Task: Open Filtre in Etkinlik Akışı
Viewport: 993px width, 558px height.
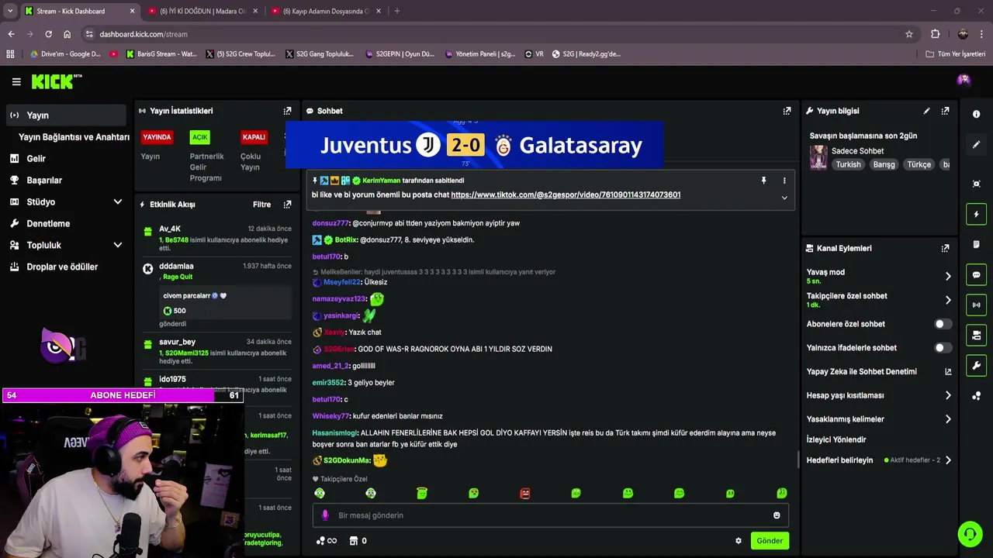Action: [261, 205]
